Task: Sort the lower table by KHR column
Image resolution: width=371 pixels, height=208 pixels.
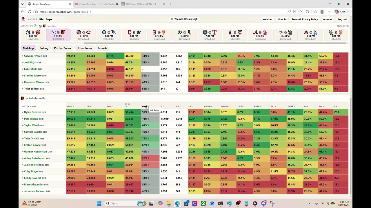Action: tap(128, 105)
